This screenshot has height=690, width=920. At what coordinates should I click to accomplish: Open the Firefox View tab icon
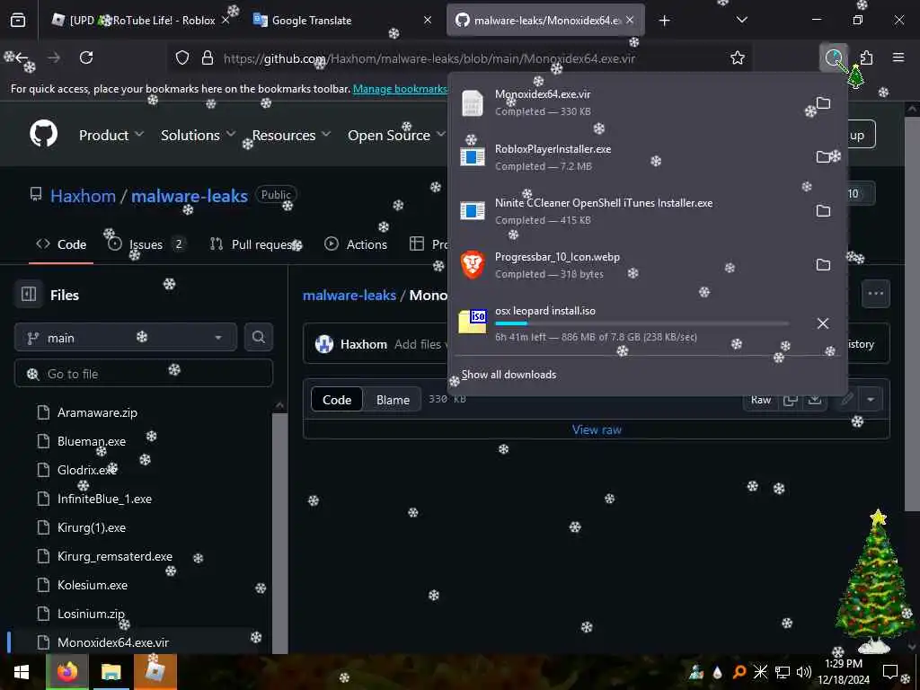18,20
